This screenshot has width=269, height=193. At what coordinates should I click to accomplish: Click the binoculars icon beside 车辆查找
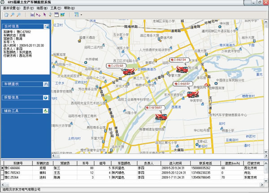coord(45,84)
